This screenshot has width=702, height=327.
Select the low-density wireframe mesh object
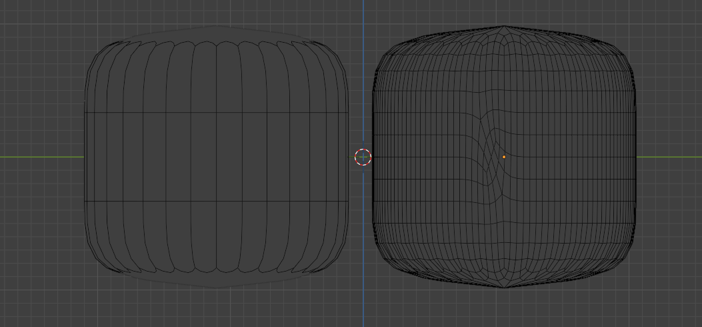pyautogui.click(x=217, y=157)
